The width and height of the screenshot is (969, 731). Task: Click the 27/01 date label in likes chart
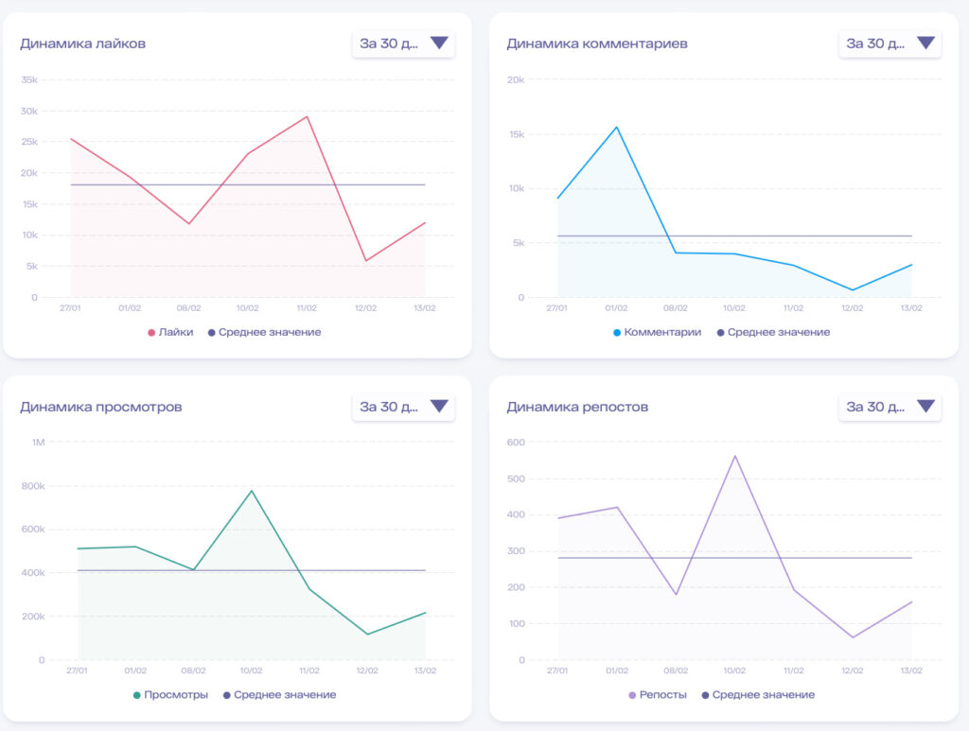(x=70, y=307)
